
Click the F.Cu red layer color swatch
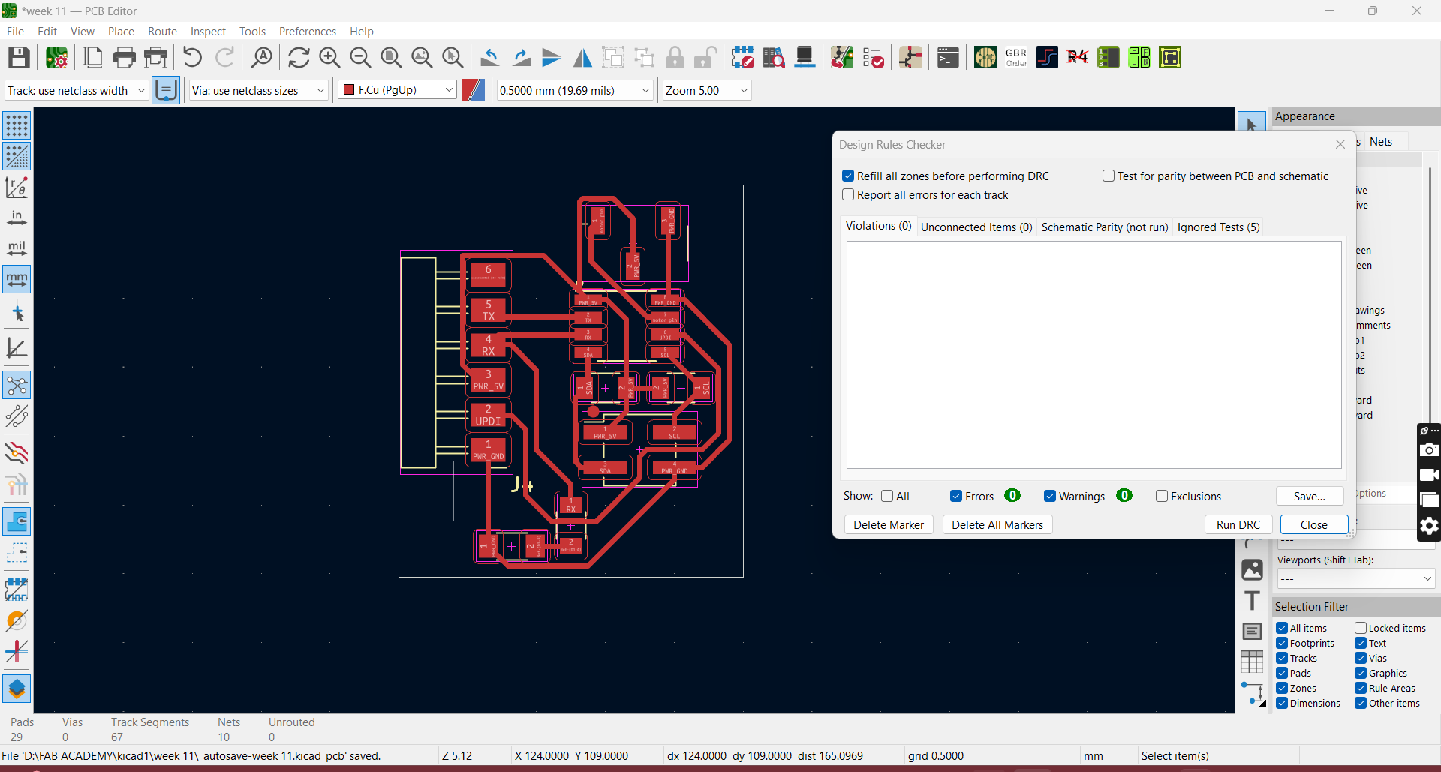coord(349,90)
